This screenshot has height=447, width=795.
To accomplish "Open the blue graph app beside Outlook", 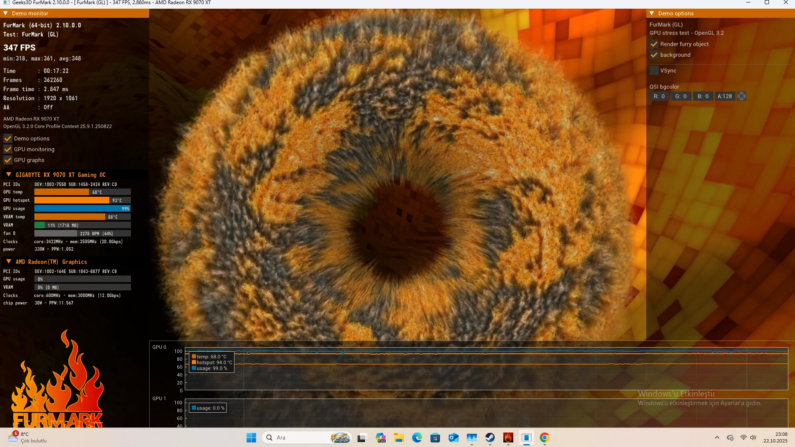I will coord(472,437).
